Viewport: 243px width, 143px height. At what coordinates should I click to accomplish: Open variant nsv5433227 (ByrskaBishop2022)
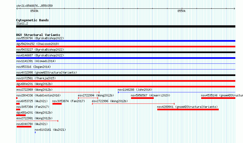[40, 50]
